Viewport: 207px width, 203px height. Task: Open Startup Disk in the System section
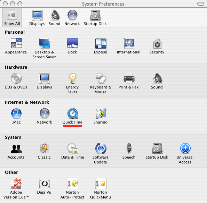pos(157,151)
